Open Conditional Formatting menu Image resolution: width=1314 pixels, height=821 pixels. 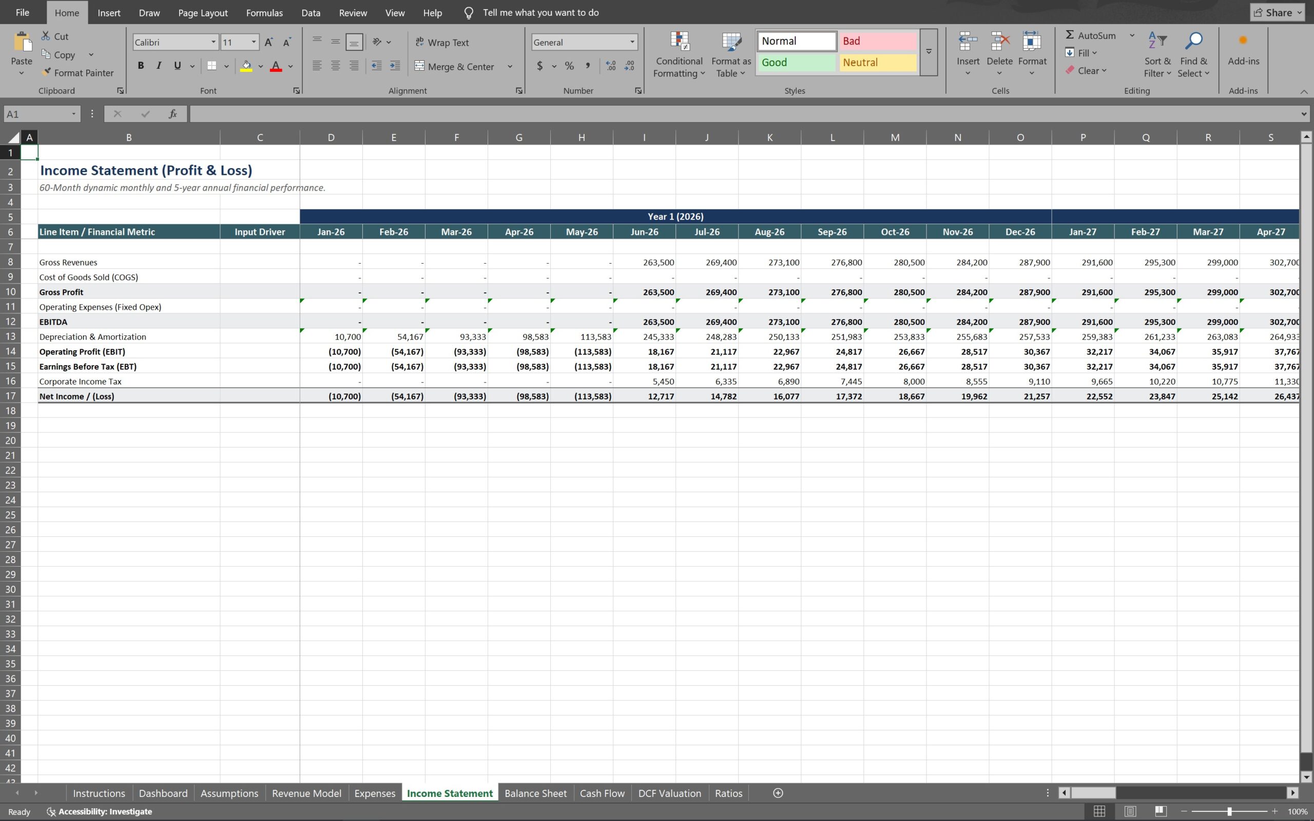click(679, 54)
